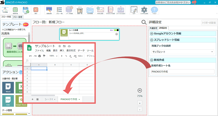Image resolution: width=218 pixels, height=116 pixels.
Task: Switch to the フロー設定 tab
Action: coord(17,17)
